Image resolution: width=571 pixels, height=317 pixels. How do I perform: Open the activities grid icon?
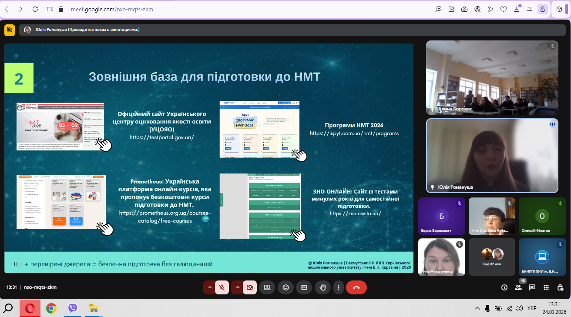click(x=547, y=287)
